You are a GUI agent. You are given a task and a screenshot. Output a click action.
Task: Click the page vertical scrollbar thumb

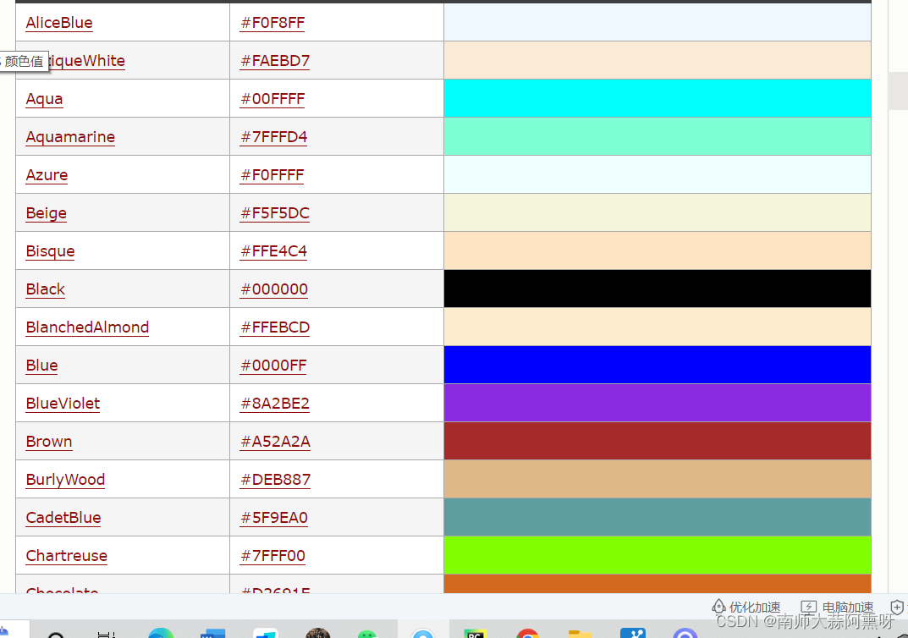tap(898, 91)
